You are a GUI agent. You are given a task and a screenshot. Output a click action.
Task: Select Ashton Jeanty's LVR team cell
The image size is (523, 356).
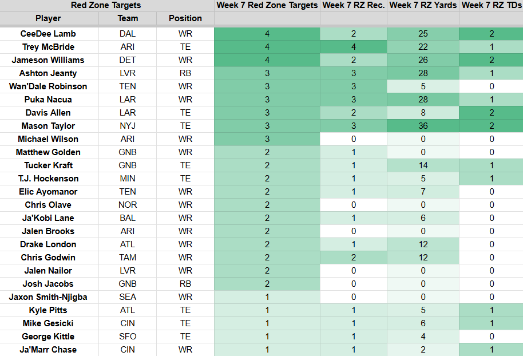[x=128, y=73]
